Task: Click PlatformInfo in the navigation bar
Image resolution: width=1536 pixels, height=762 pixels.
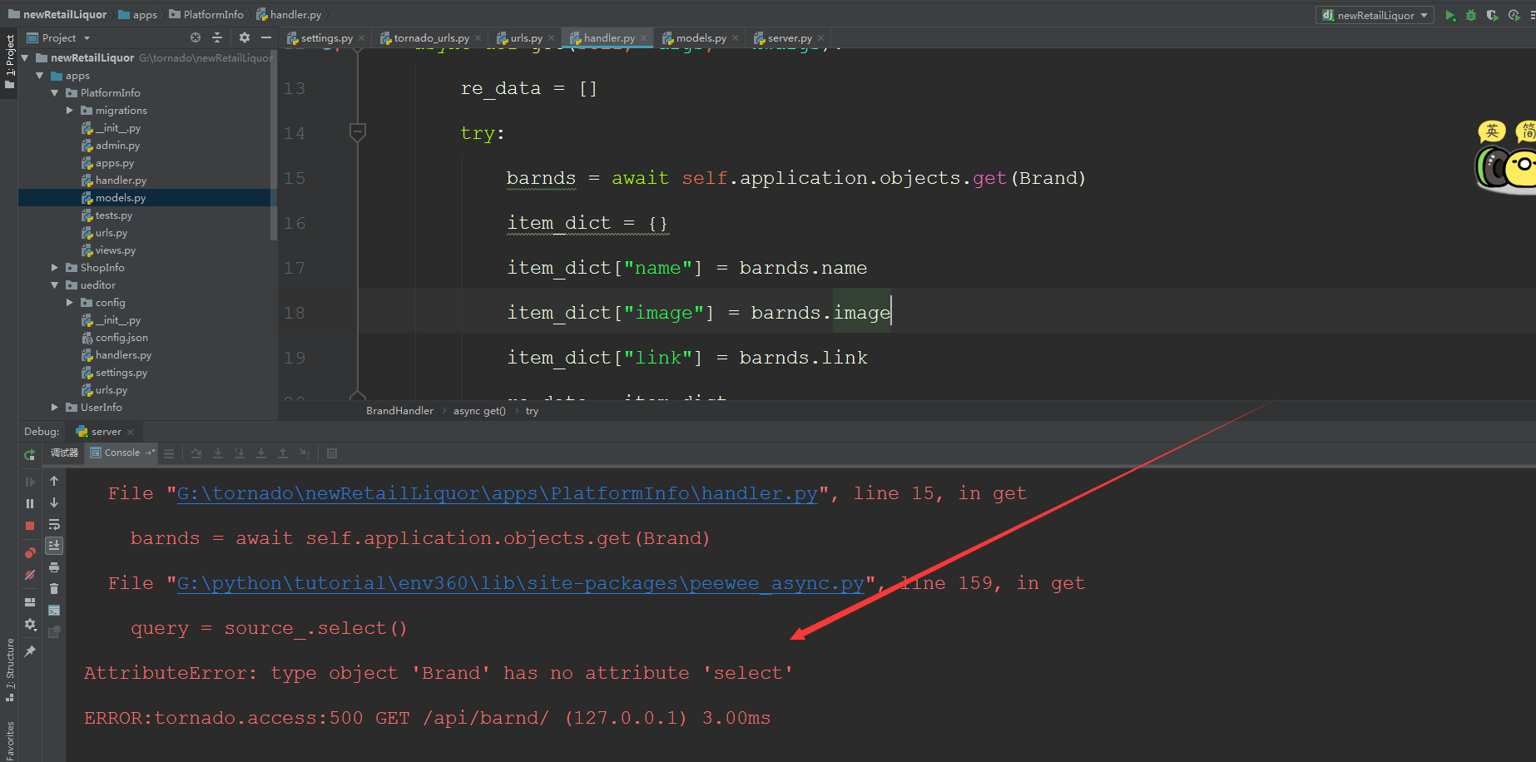Action: tap(206, 14)
